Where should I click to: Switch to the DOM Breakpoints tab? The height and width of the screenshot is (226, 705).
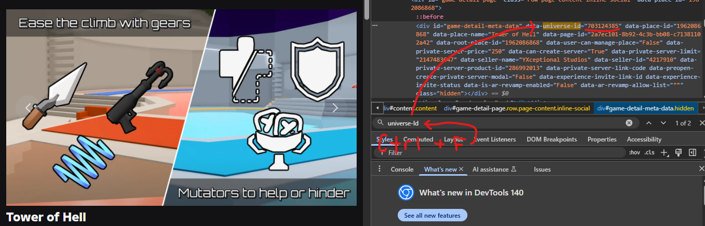[552, 139]
